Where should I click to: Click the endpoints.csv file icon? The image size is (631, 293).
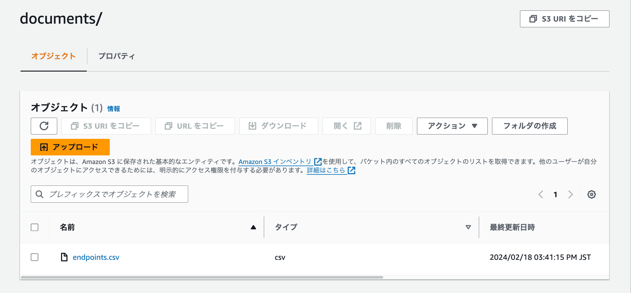(64, 257)
